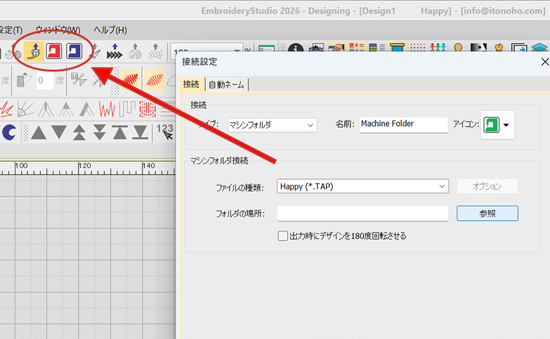Open the 設定(T) menu
The height and width of the screenshot is (339, 550).
click(11, 30)
